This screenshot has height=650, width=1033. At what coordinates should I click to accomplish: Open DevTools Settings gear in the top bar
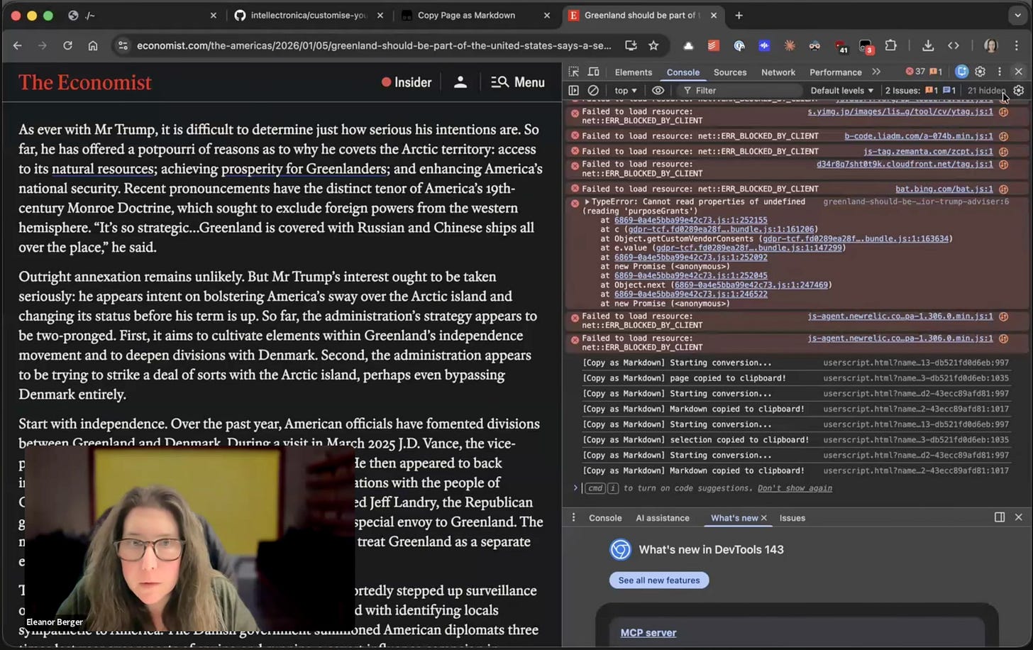(980, 72)
